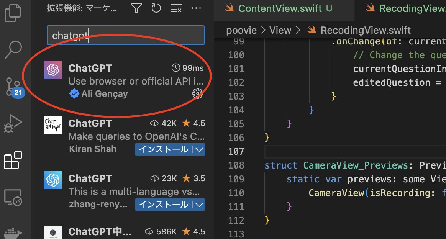This screenshot has width=446, height=239.
Task: Install Kiran Shah's ChatGPT extension
Action: (x=163, y=149)
